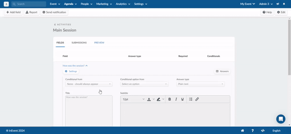The width and height of the screenshot is (291, 134).
Task: Change language via English in footer
Action: [276, 131]
